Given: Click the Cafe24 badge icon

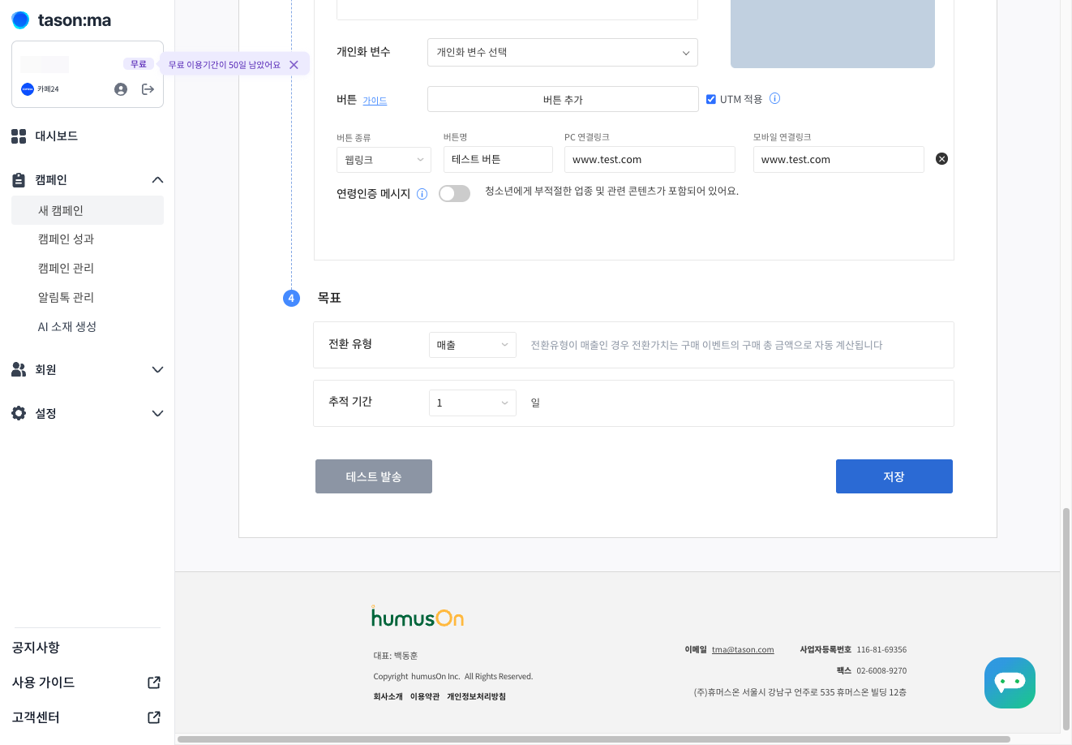Looking at the screenshot, I should click(28, 89).
